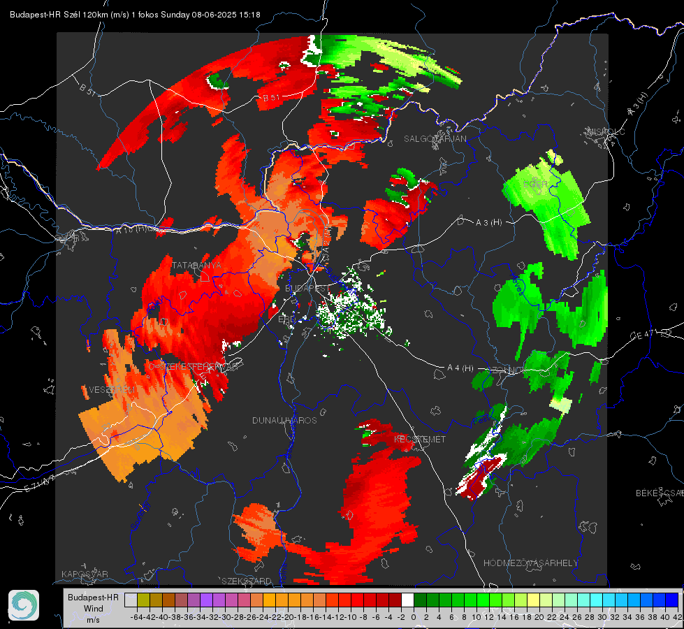Viewport: 684px width, 629px height.
Task: Click the SZEKSZARD city label
Action: pos(247,581)
